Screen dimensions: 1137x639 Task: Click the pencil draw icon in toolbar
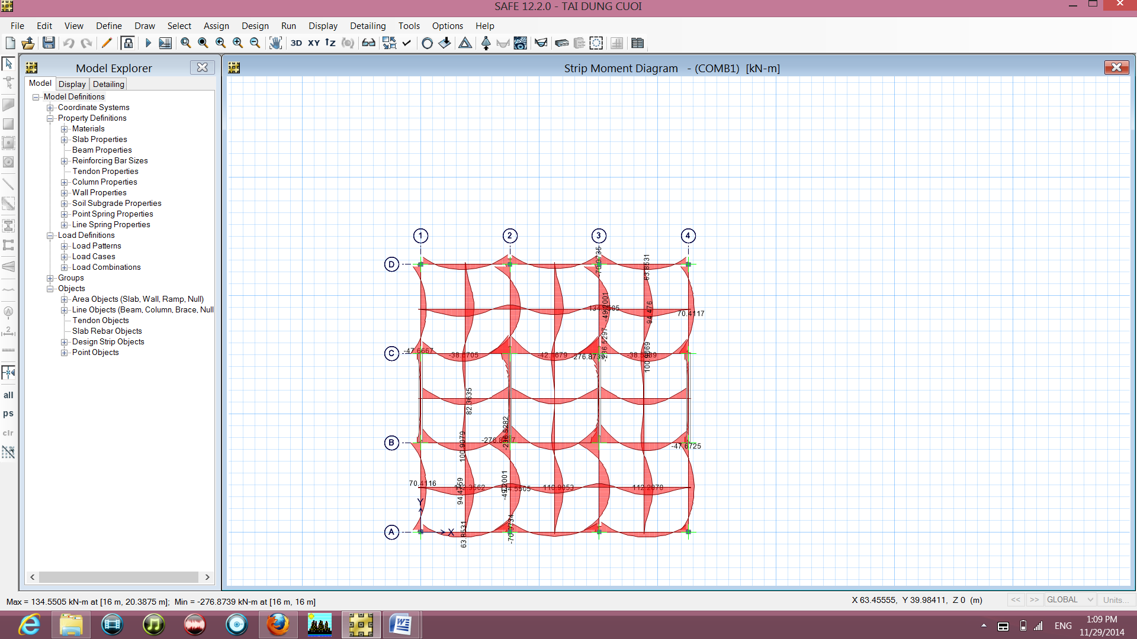tap(107, 43)
